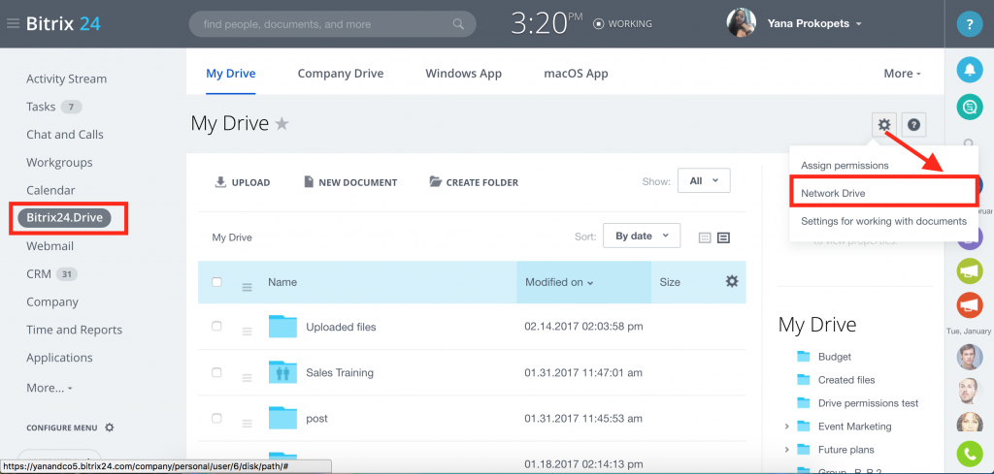Viewport: 994px width, 474px height.
Task: Open the green chat messages icon
Action: tap(970, 107)
